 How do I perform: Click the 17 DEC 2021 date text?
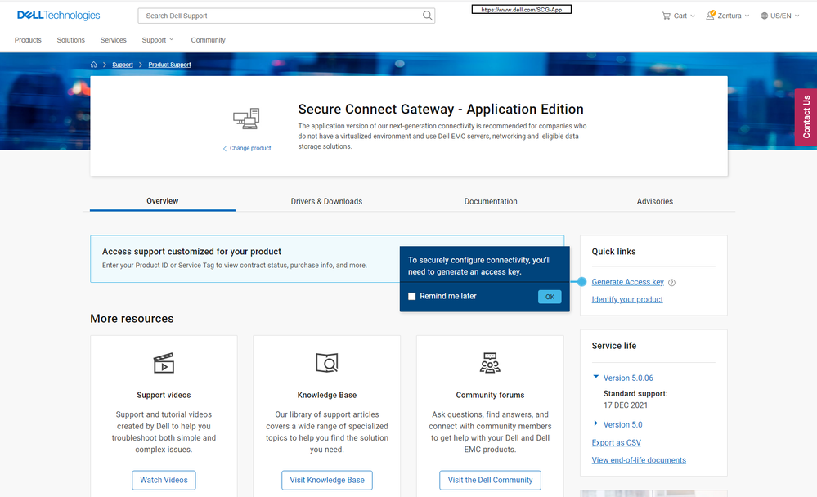click(626, 405)
